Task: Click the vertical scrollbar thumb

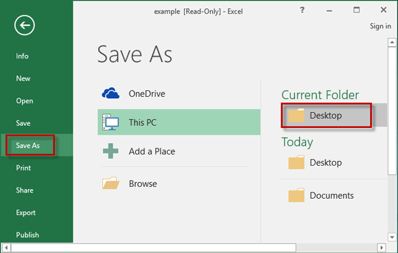Action: [392, 111]
